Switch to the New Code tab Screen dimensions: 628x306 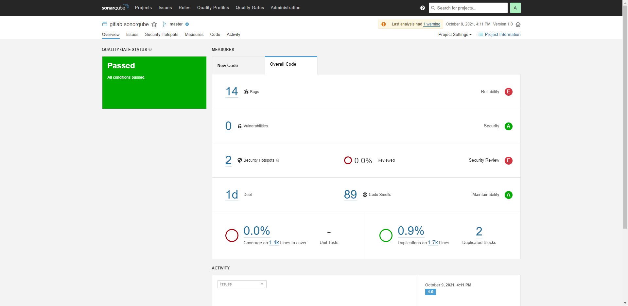click(228, 66)
